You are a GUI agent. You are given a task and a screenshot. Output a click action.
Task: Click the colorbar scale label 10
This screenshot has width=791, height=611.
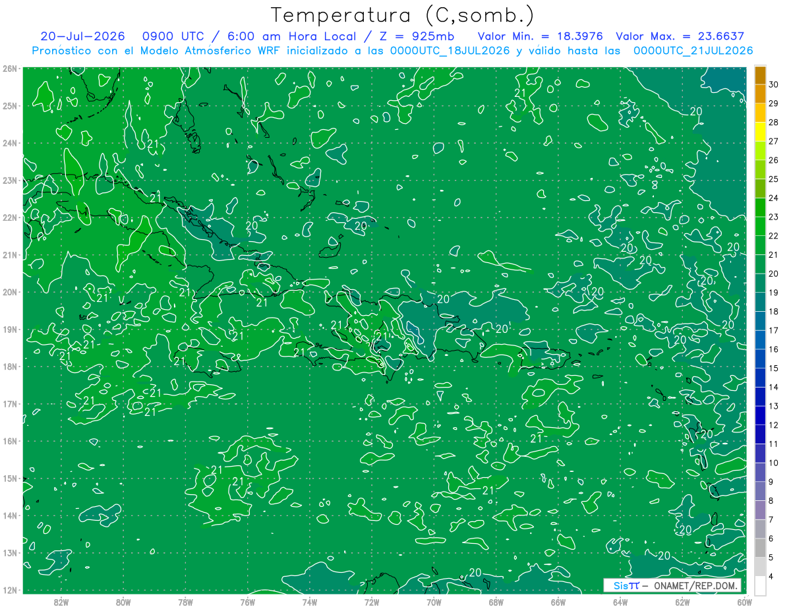[x=774, y=463]
